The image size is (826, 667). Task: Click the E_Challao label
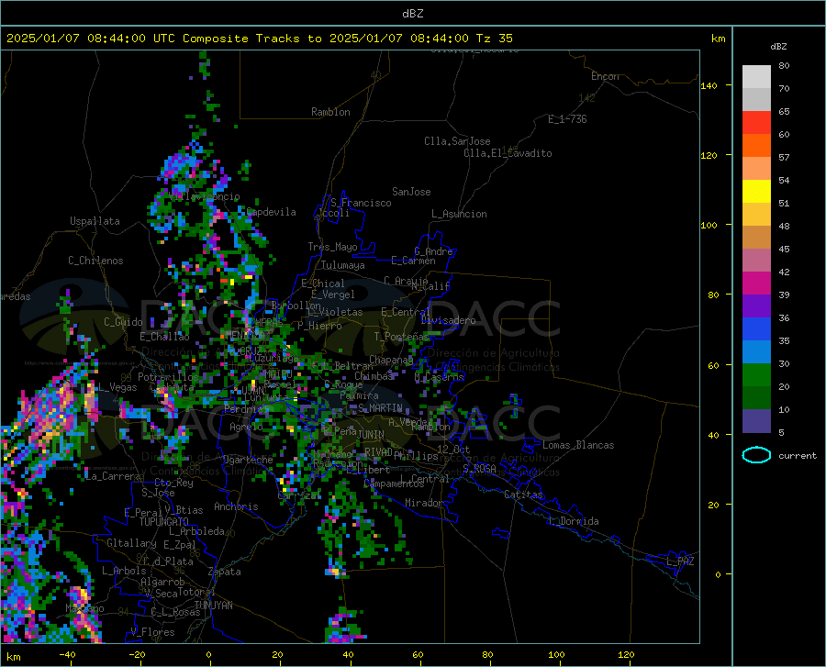[x=164, y=337]
